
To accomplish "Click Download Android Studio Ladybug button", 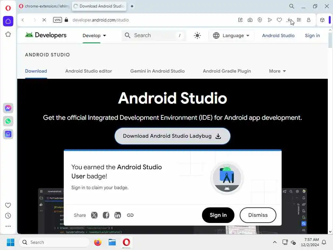I will coord(172,136).
